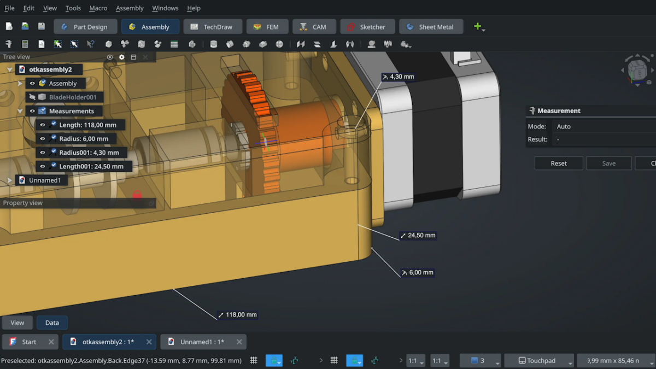
Task: Open the Measurement tool on the toolbar
Action: click(9, 44)
